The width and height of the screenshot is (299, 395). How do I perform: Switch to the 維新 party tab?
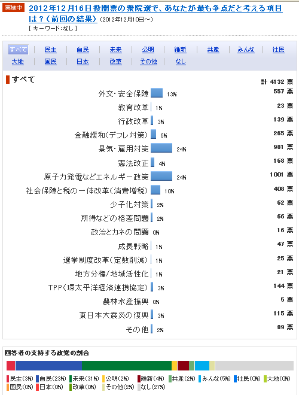click(x=180, y=50)
